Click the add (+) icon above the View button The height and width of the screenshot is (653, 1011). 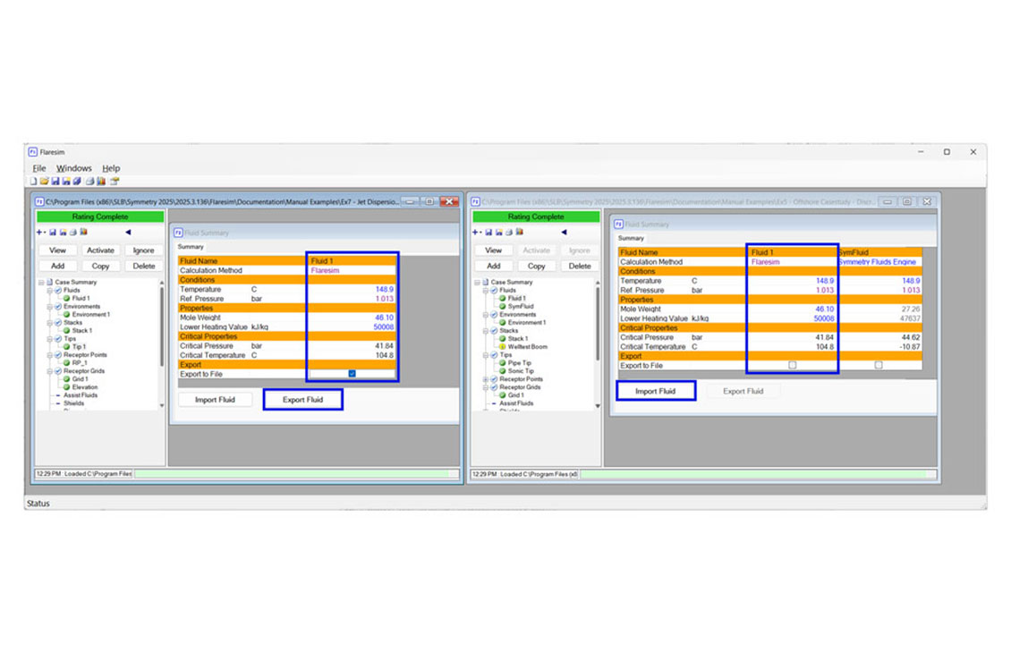click(38, 232)
